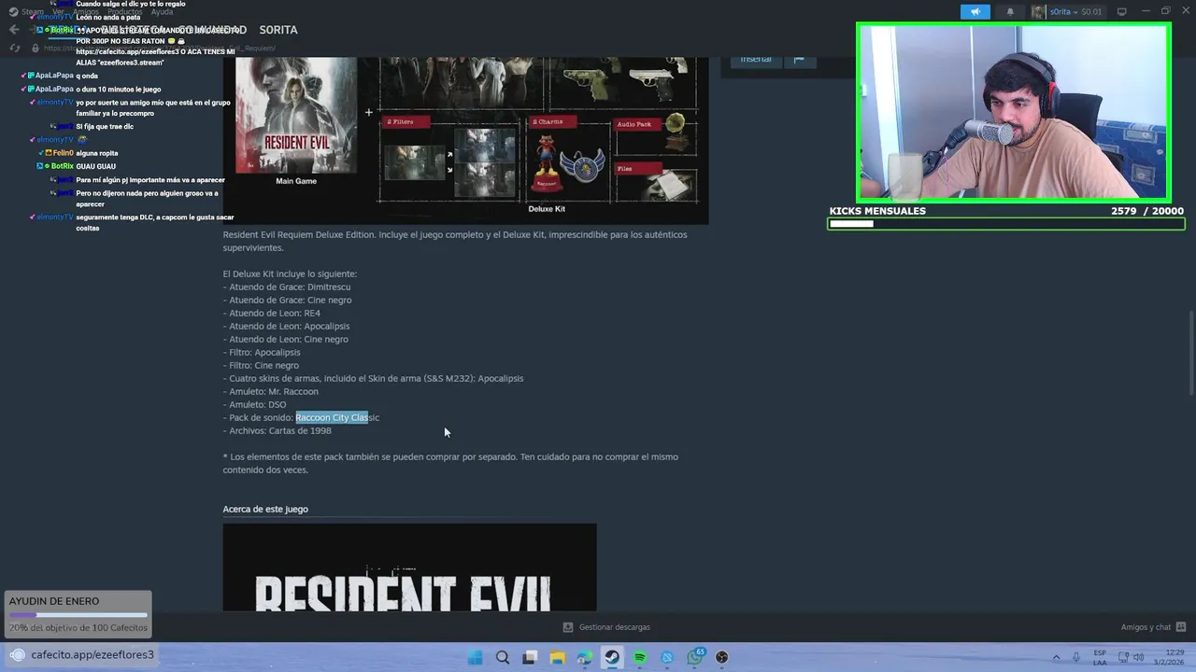Click the Gestionar descargas link

coord(614,627)
